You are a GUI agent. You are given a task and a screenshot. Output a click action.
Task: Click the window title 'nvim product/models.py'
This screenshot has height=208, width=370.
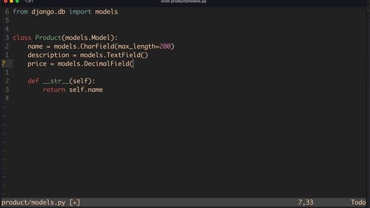click(x=184, y=1)
